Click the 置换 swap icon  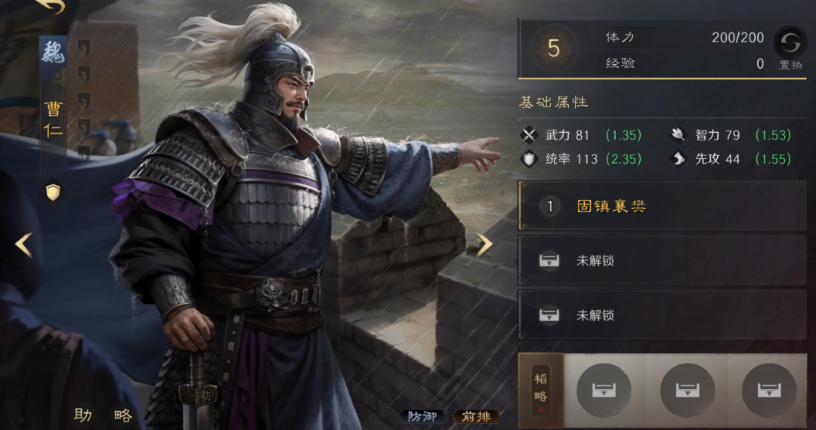click(790, 42)
